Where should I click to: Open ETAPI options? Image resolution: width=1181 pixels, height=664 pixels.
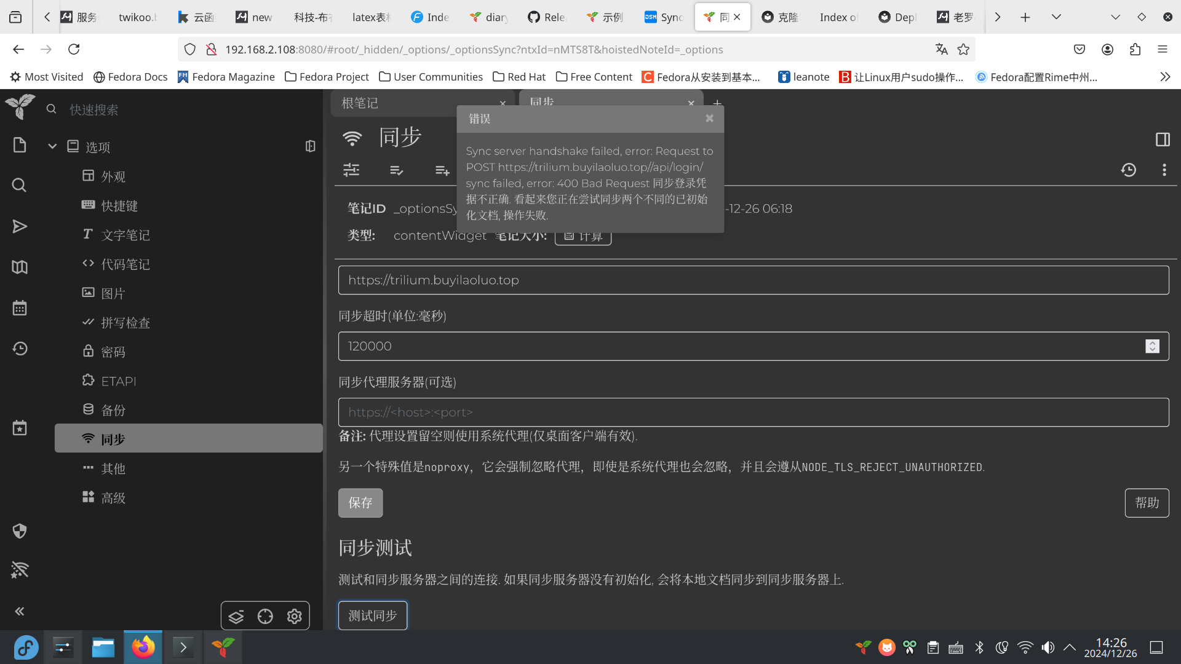(119, 381)
